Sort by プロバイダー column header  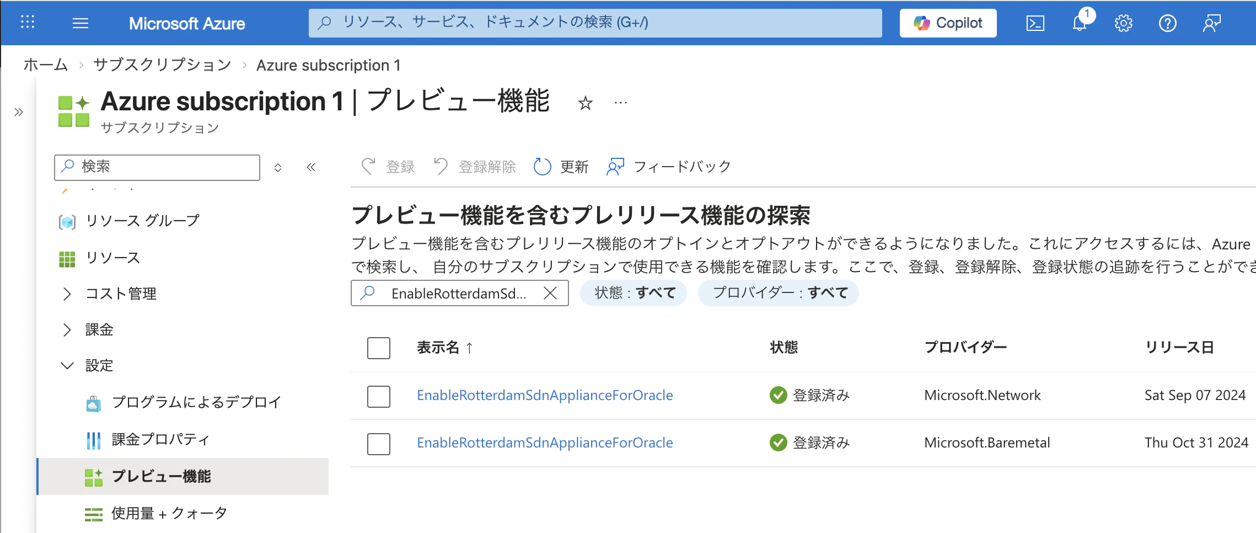pyautogui.click(x=965, y=348)
